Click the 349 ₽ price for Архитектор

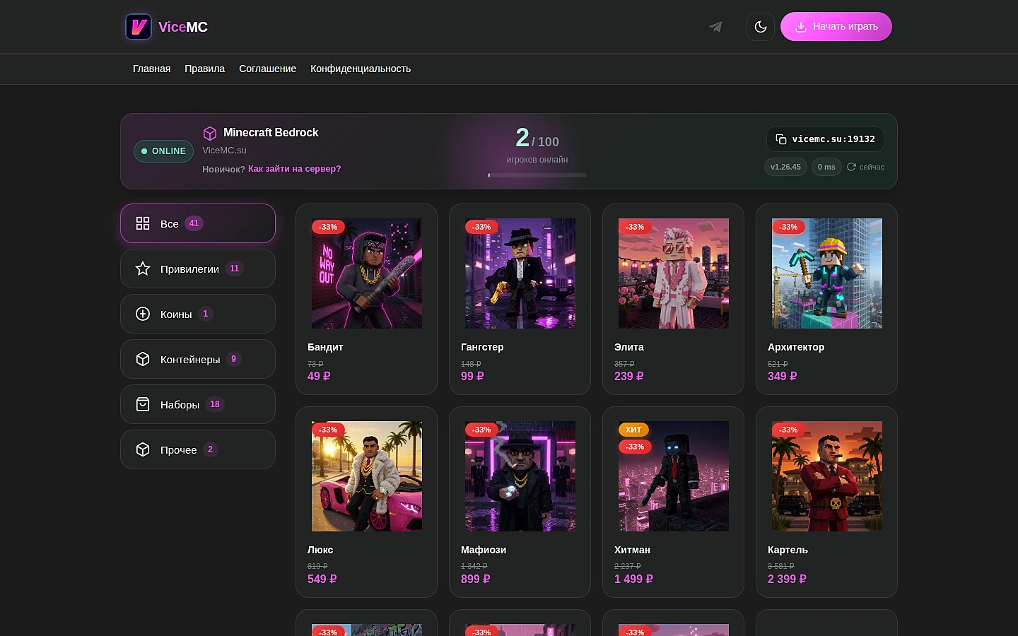[x=783, y=376]
